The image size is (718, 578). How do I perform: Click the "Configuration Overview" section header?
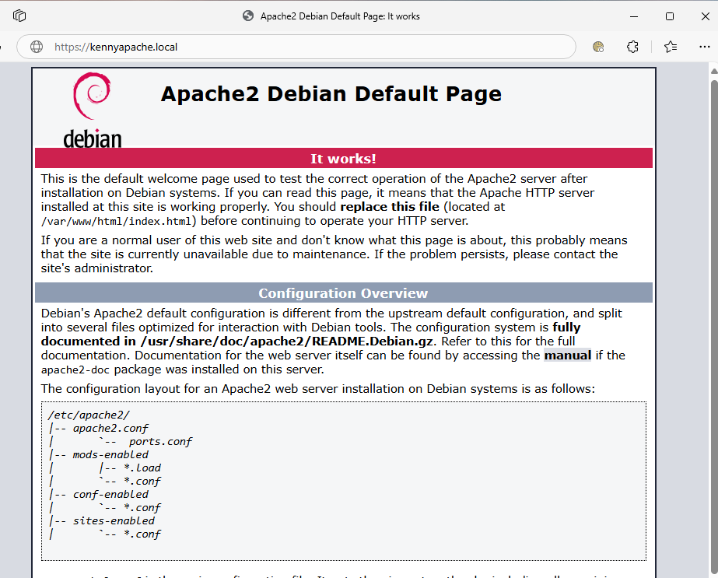(343, 293)
